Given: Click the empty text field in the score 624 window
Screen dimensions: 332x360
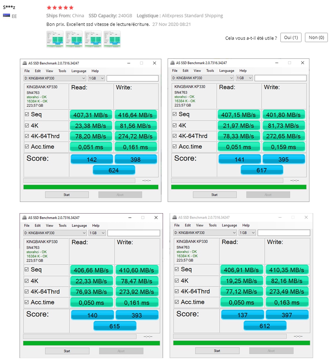Looking at the screenshot, I should click(x=132, y=78).
